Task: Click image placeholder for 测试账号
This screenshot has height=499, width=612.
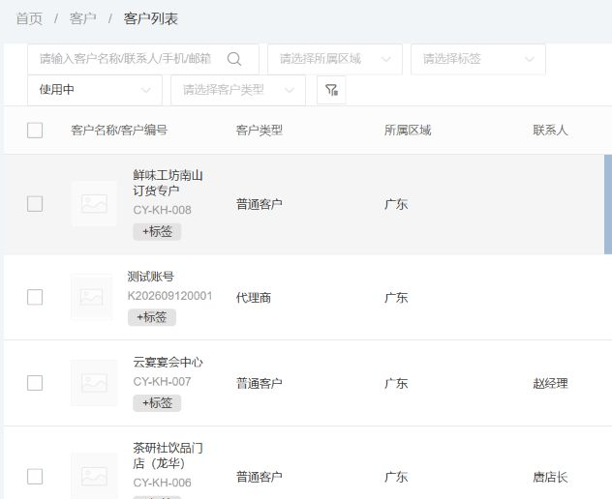Action: click(x=91, y=297)
